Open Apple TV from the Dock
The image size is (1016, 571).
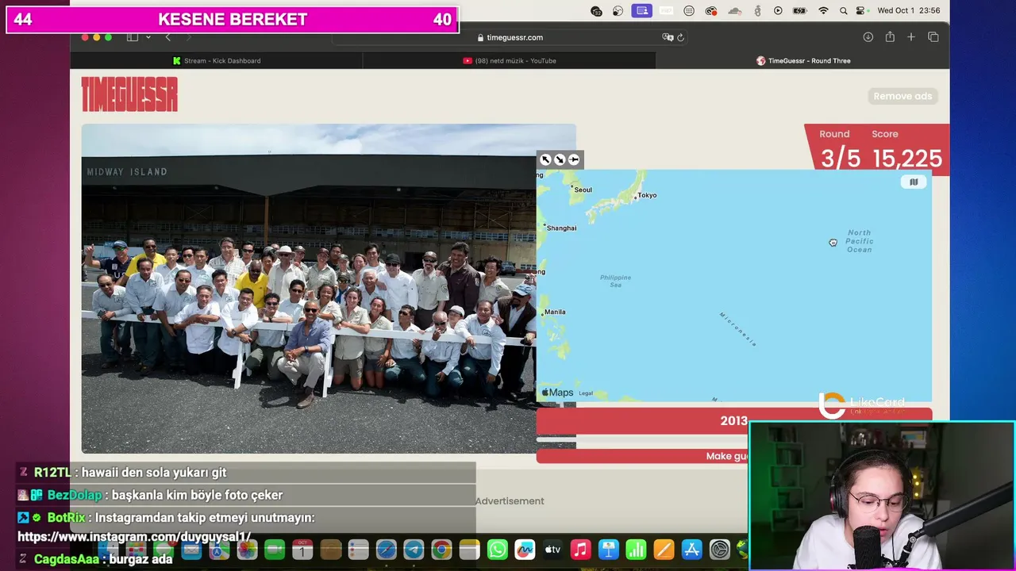point(553,550)
